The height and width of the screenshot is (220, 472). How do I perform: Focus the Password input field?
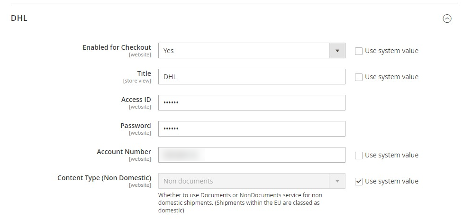pos(252,128)
